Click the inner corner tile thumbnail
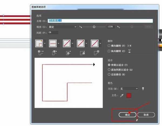The image size is (162, 126). pos(67,43)
